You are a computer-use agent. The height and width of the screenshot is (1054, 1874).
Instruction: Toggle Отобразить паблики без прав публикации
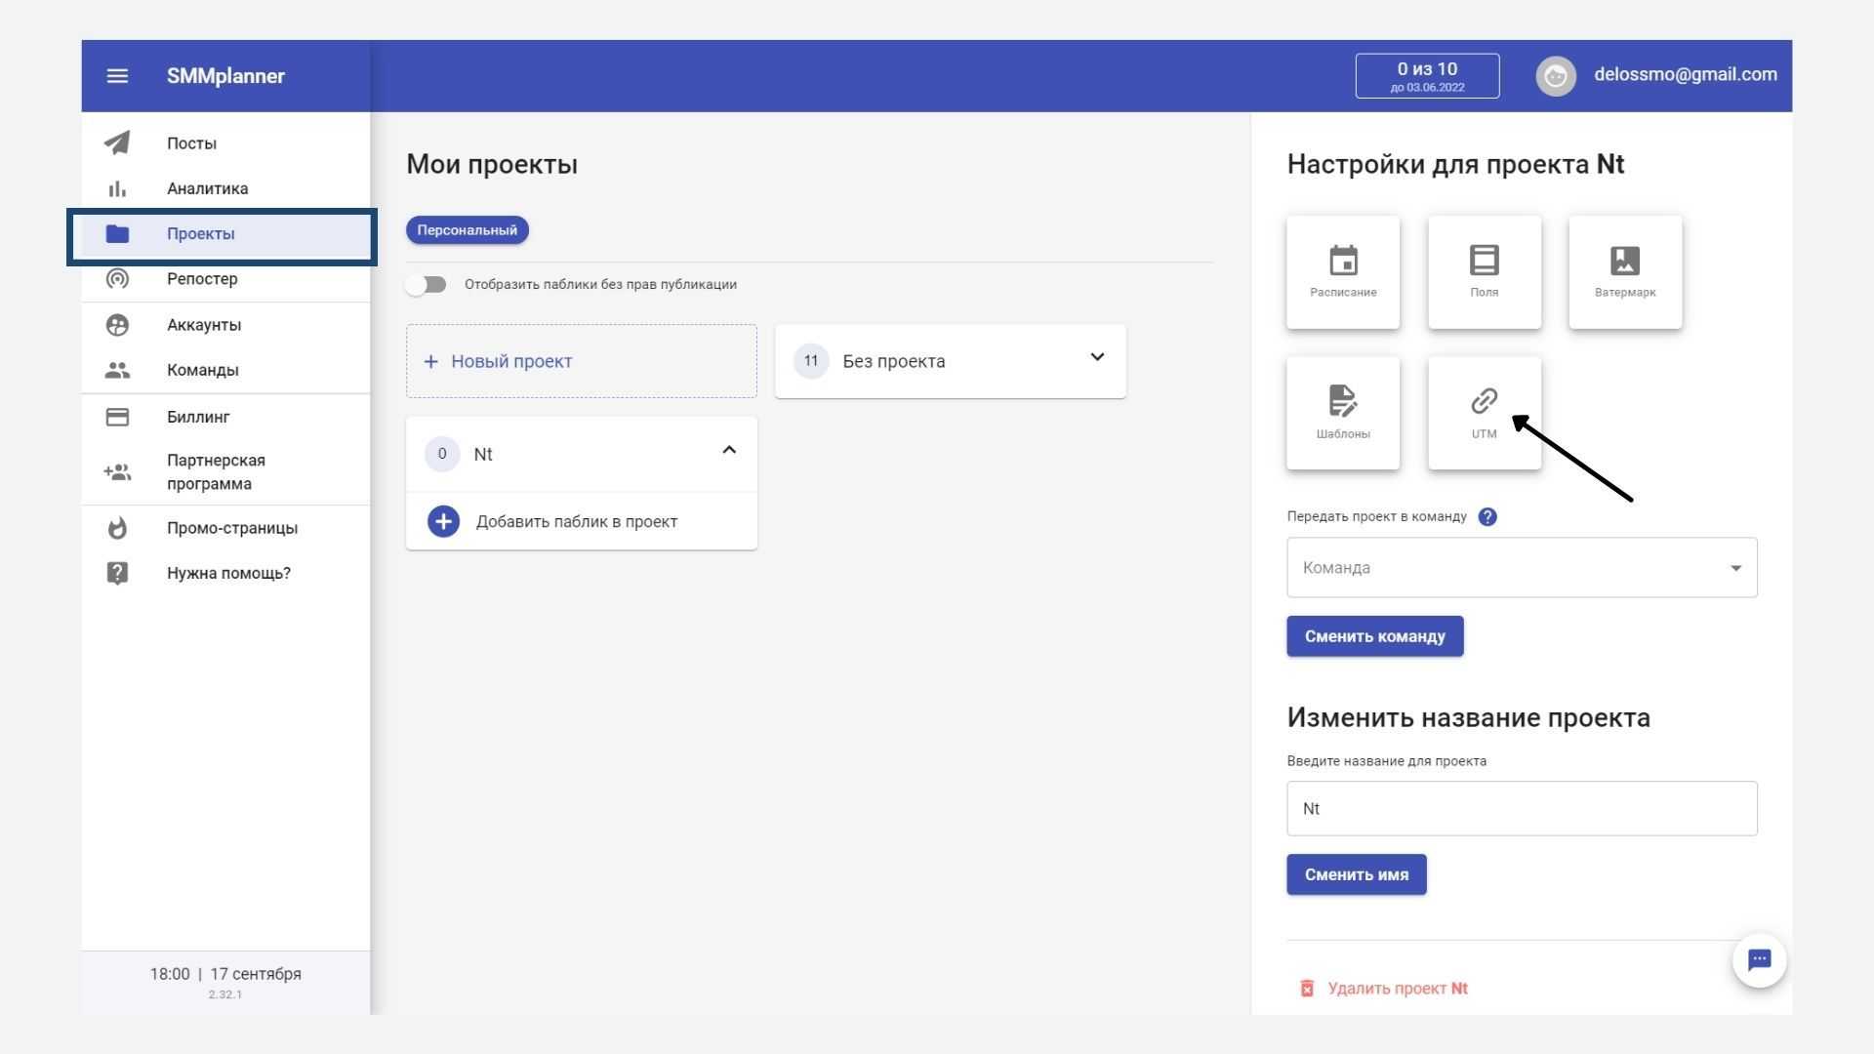(x=427, y=285)
